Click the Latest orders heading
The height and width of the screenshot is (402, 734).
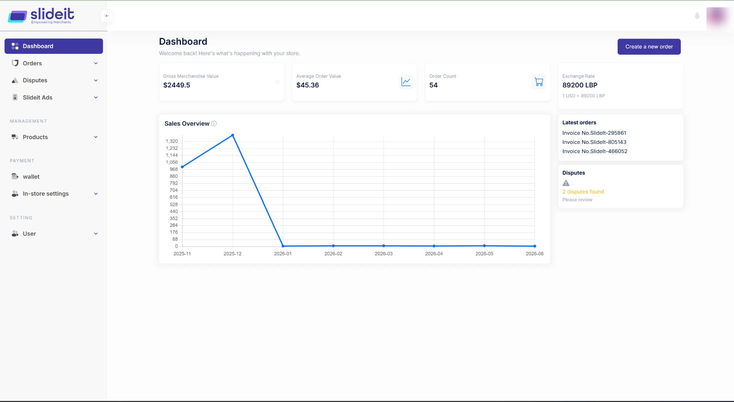[x=579, y=123]
